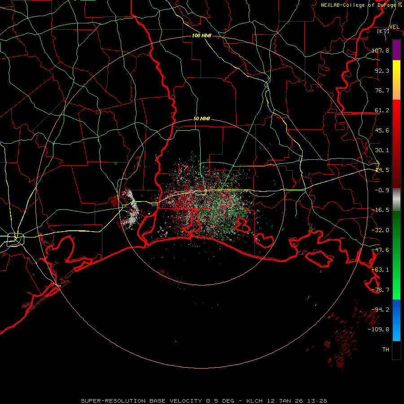Click the 76.7 velocity scale value

(382, 90)
